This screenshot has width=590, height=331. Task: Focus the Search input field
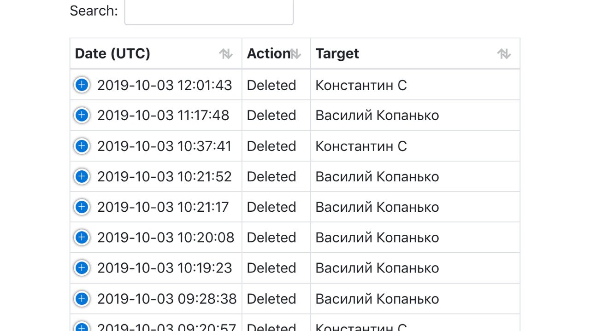(209, 11)
